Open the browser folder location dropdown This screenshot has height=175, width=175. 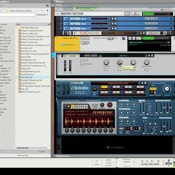click(43, 11)
